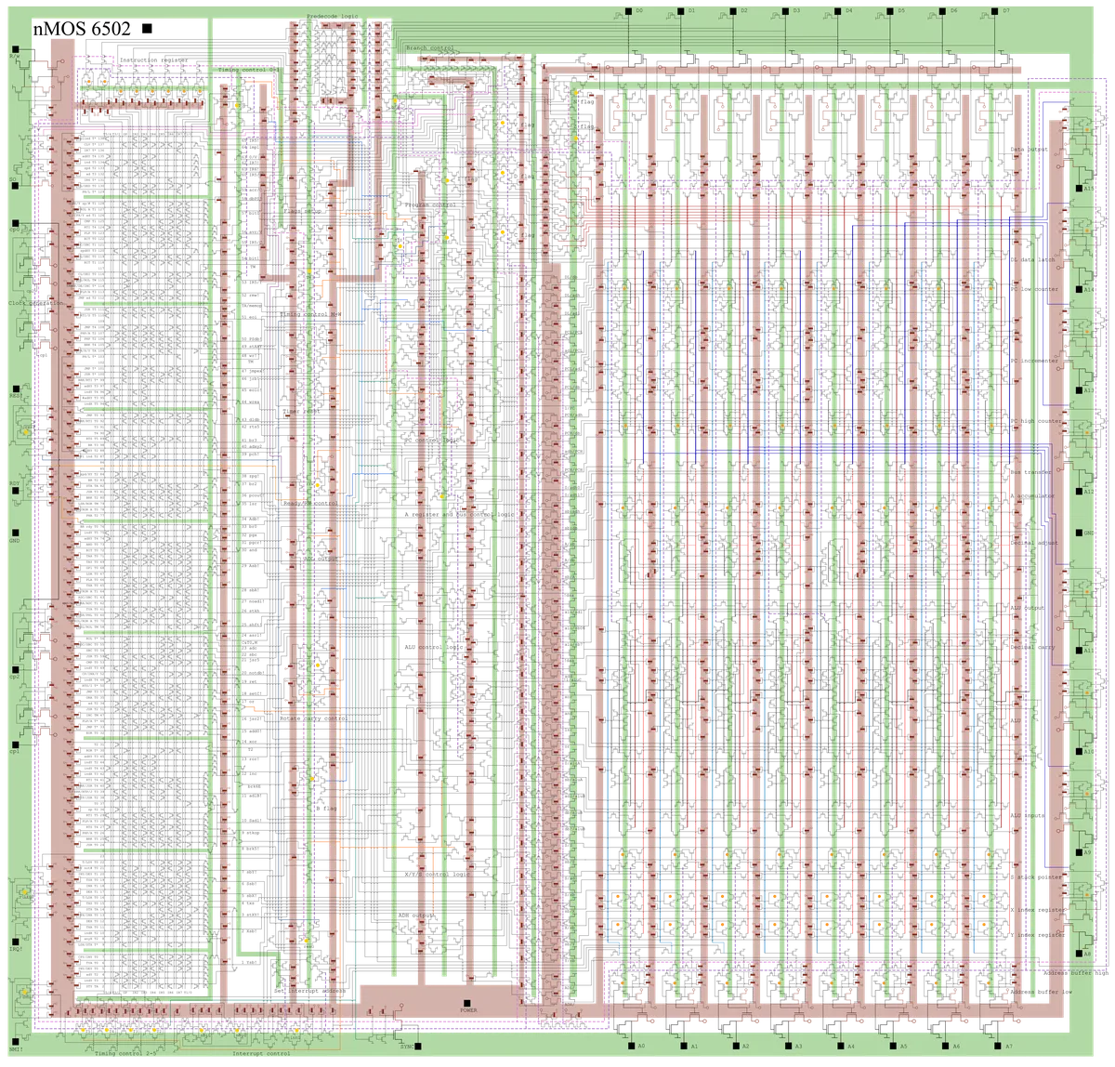This screenshot has width=1115, height=1067.
Task: Click the D0 data pin pad
Action: pyautogui.click(x=630, y=10)
